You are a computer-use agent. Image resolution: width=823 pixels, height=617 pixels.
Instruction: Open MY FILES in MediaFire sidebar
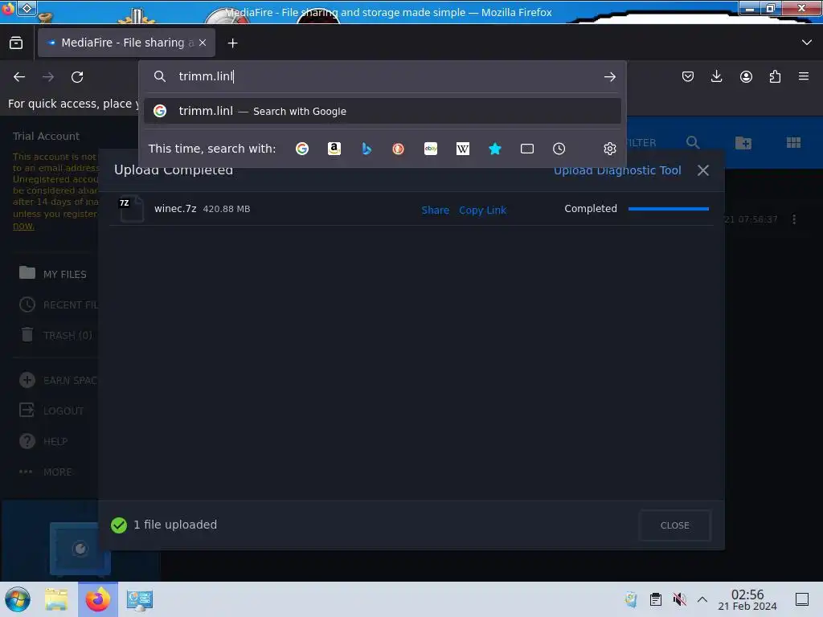[x=52, y=274]
